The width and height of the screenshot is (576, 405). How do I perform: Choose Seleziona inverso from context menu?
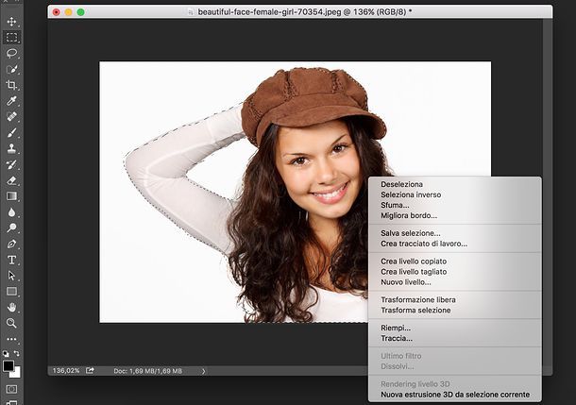(411, 194)
